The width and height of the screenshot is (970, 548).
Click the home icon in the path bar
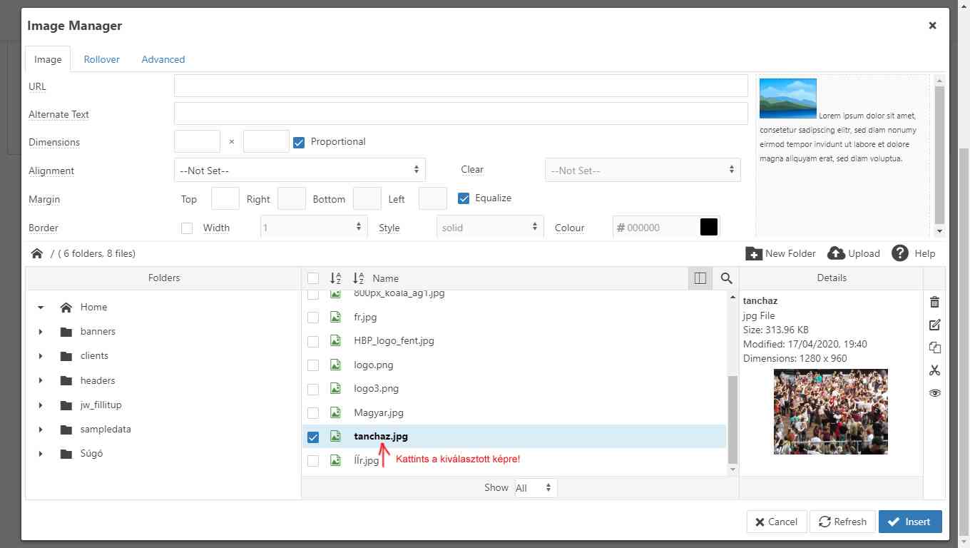pyautogui.click(x=37, y=253)
